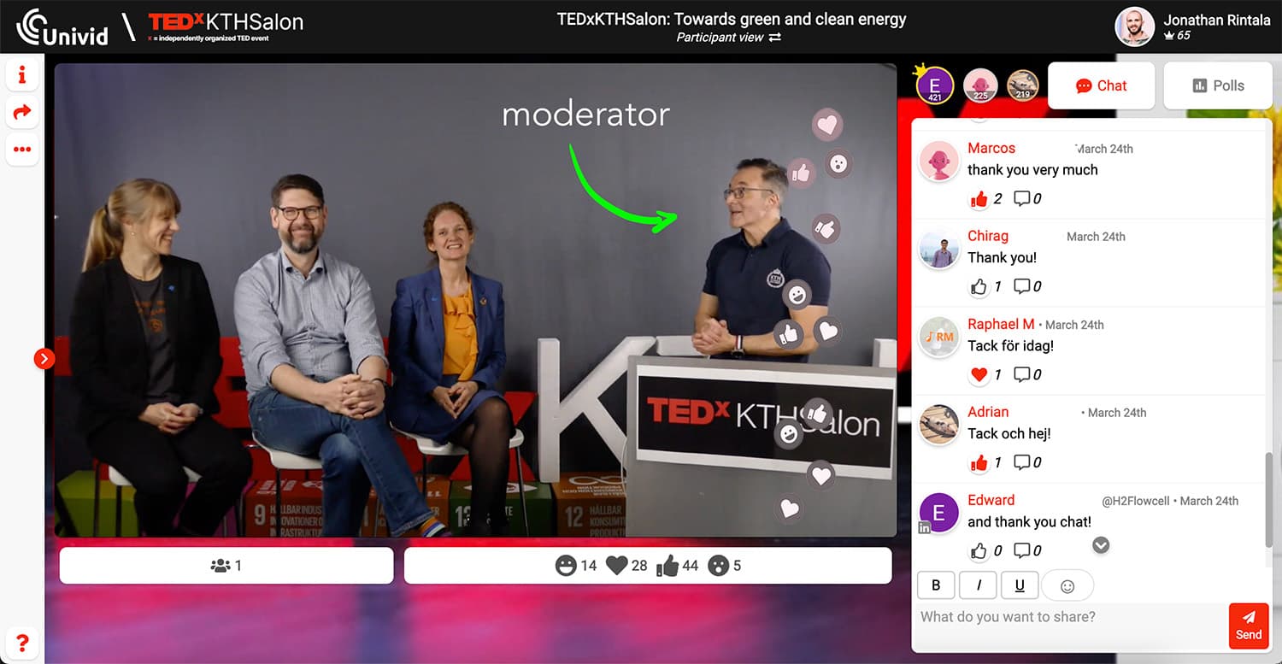Screen dimensions: 1282x664
Task: Toggle underline formatting in chat
Action: (1020, 585)
